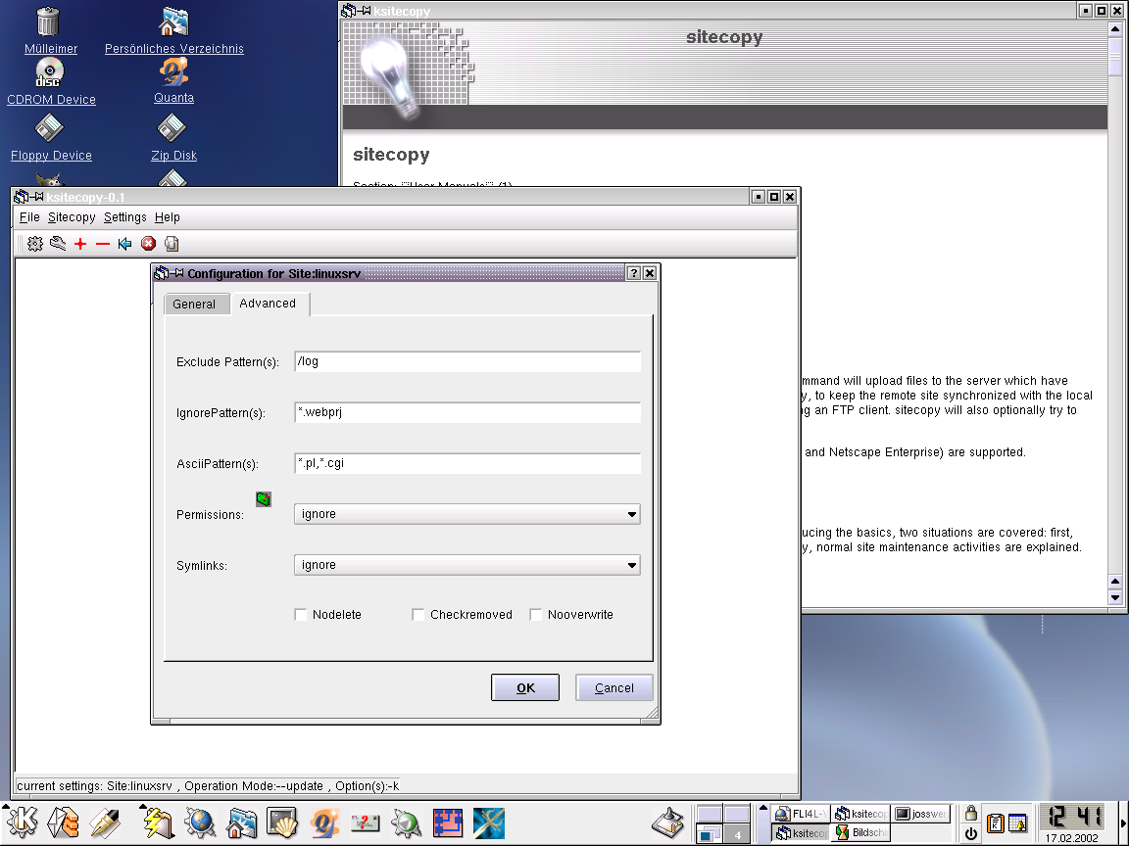
Task: Click the red plus add icon
Action: [80, 244]
